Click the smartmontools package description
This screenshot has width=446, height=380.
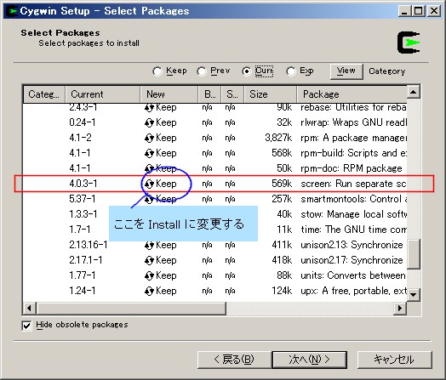coord(353,200)
